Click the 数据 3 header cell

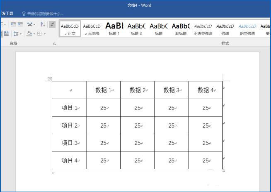click(x=172, y=90)
